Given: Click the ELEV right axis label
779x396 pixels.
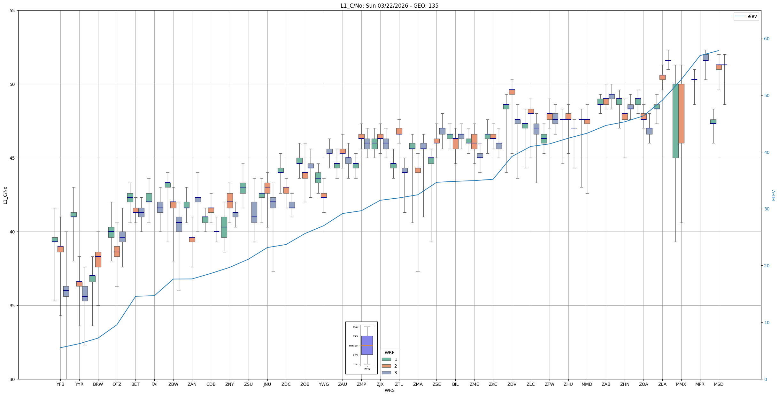Looking at the screenshot, I should [x=774, y=195].
